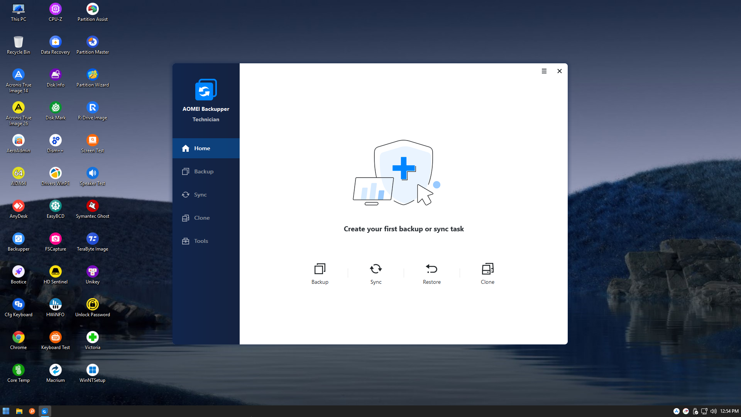The image size is (741, 417).
Task: Select the Partition Master desktop icon
Action: [x=93, y=45]
